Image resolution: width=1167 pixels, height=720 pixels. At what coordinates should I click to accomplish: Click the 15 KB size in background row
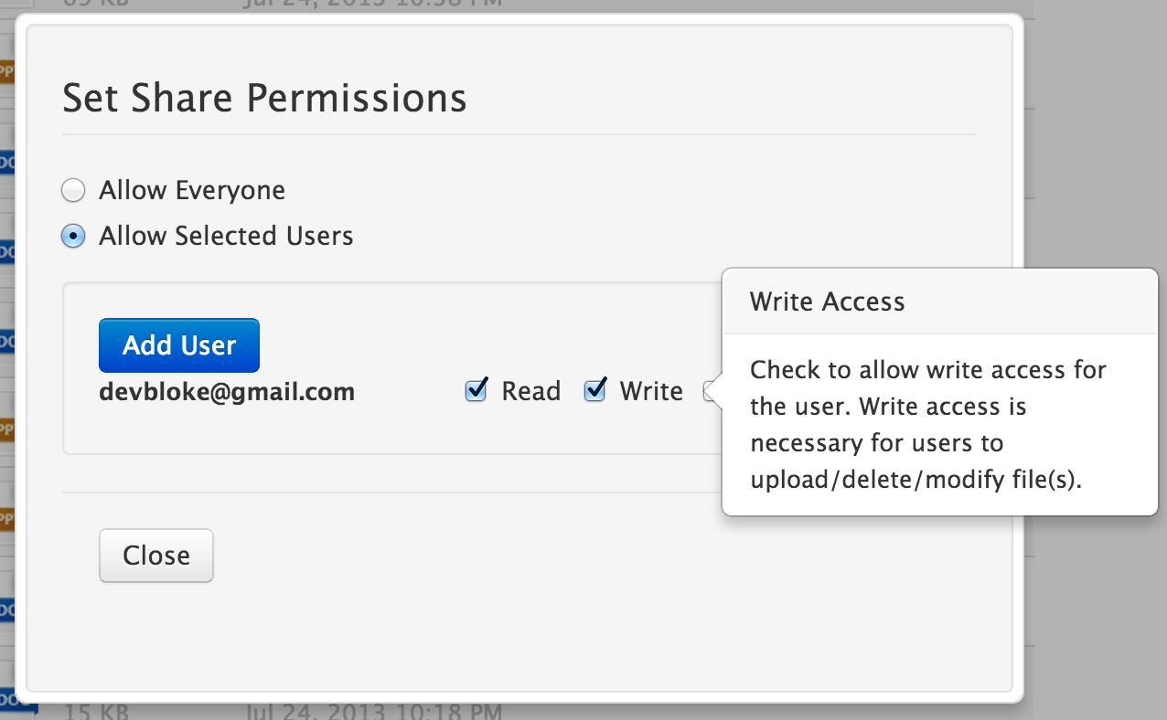pos(91,710)
